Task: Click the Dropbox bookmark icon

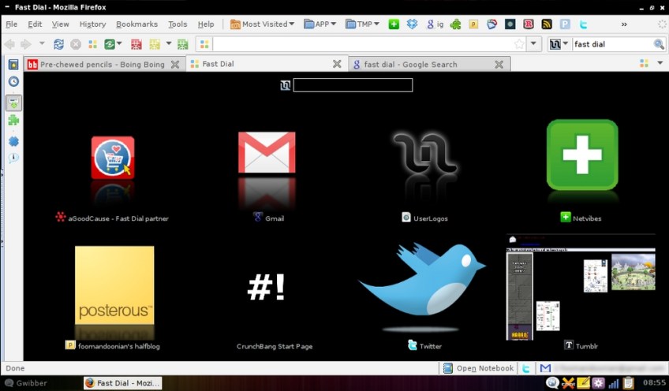Action: [412, 24]
